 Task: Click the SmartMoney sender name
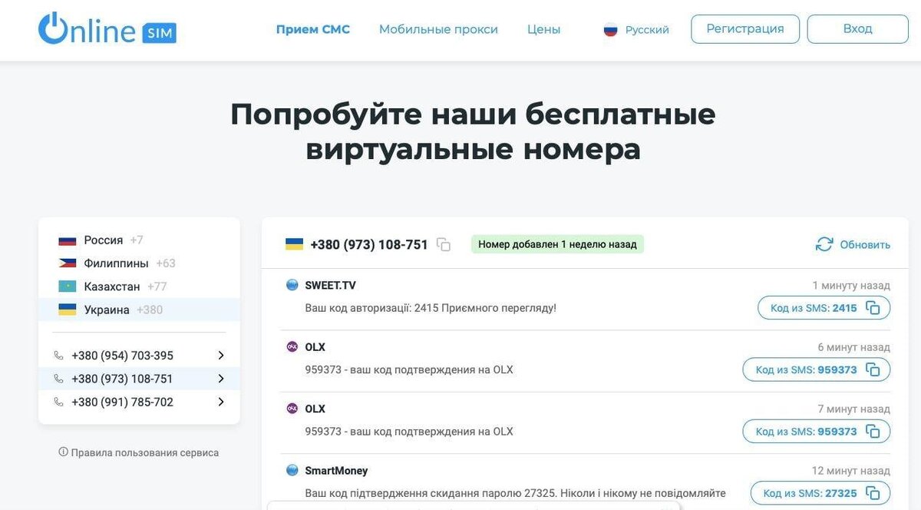click(336, 470)
